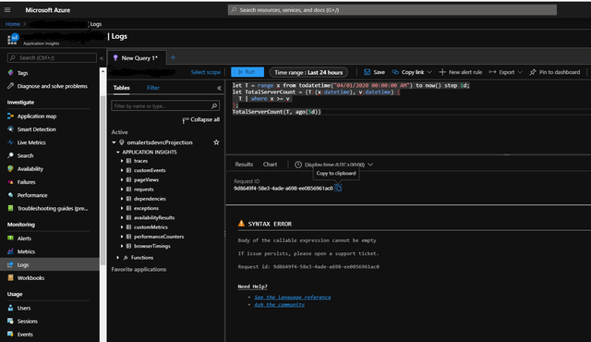Viewport: 591px width, 342px height.
Task: Expand the traces table
Action: (x=122, y=161)
